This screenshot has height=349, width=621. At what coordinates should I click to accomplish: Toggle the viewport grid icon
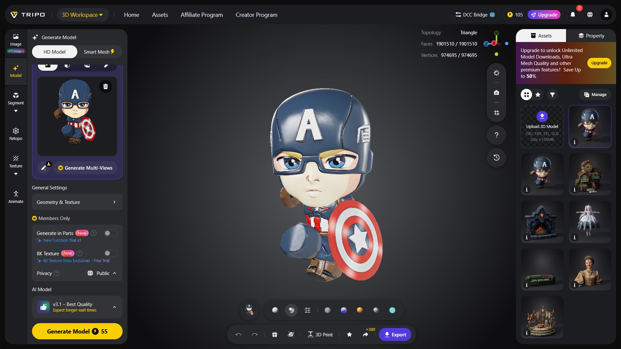(496, 113)
